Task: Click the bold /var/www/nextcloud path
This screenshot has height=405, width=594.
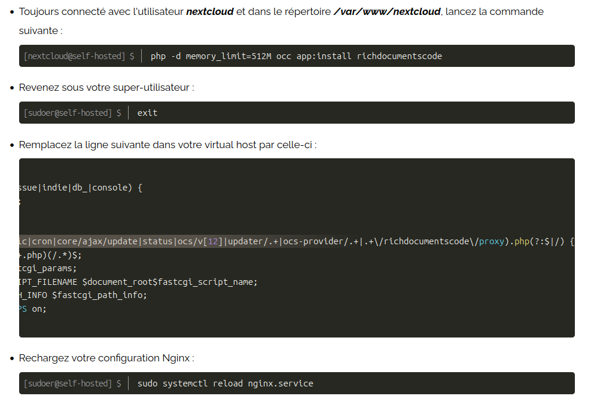Action: coord(388,12)
